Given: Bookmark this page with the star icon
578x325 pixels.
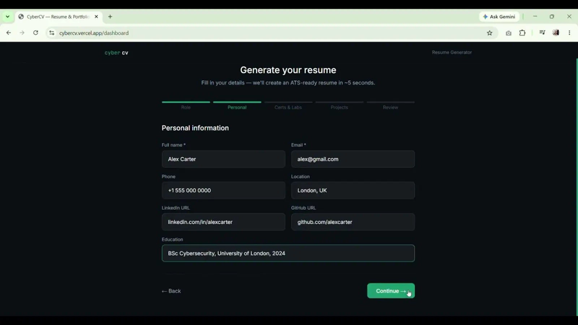Looking at the screenshot, I should pos(489,33).
